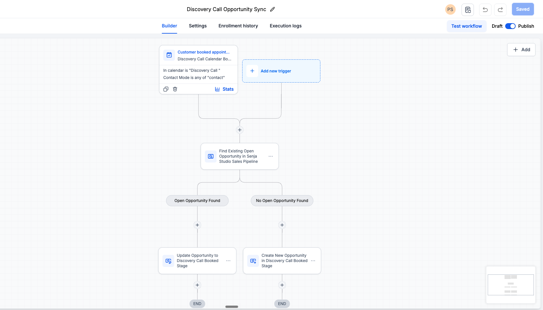Redo the last change
543x310 pixels.
(500, 9)
